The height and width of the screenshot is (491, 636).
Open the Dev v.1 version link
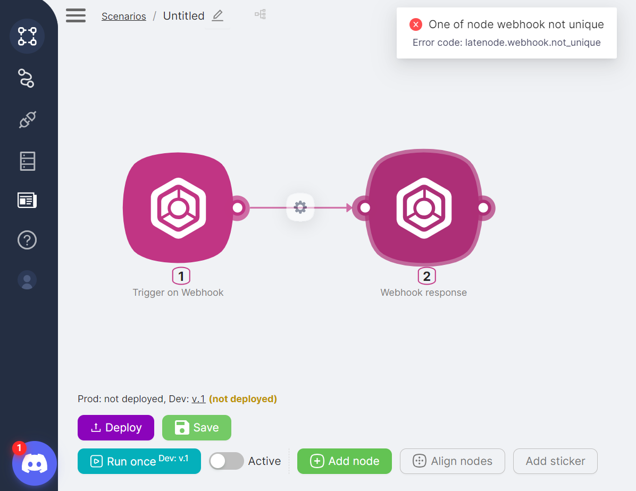click(x=198, y=399)
